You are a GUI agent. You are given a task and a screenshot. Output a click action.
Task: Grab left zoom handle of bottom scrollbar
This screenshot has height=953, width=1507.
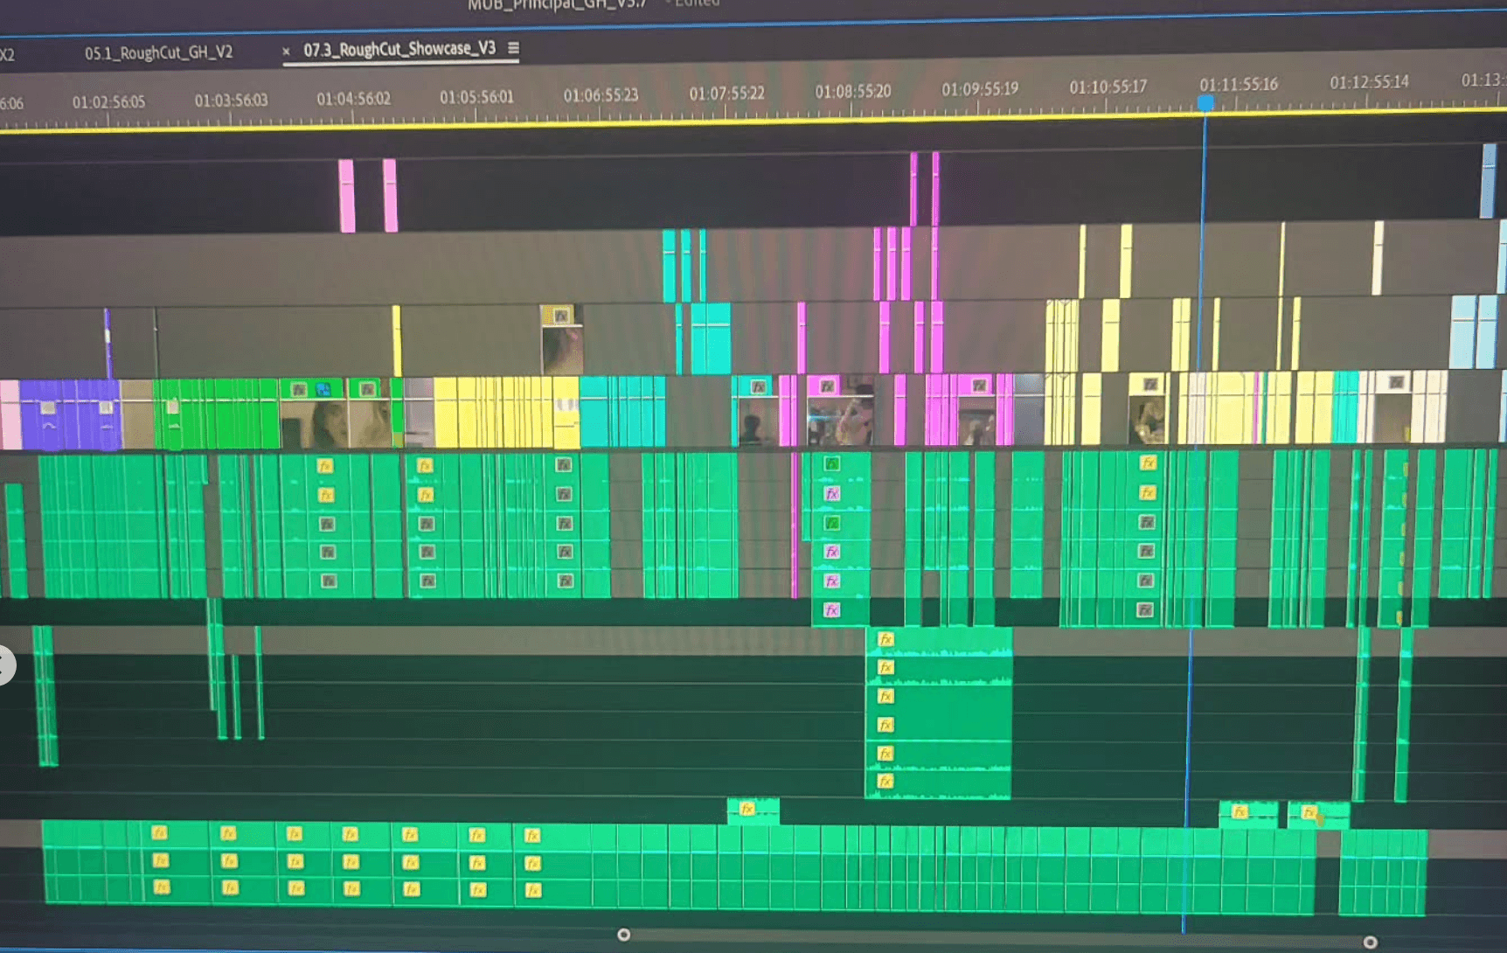point(623,935)
